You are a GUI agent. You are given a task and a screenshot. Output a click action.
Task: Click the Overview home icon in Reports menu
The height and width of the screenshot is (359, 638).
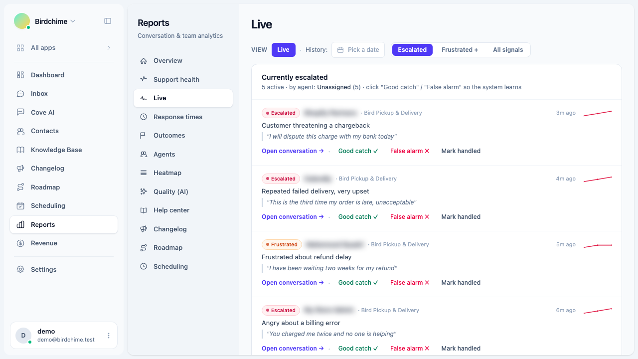tap(144, 61)
